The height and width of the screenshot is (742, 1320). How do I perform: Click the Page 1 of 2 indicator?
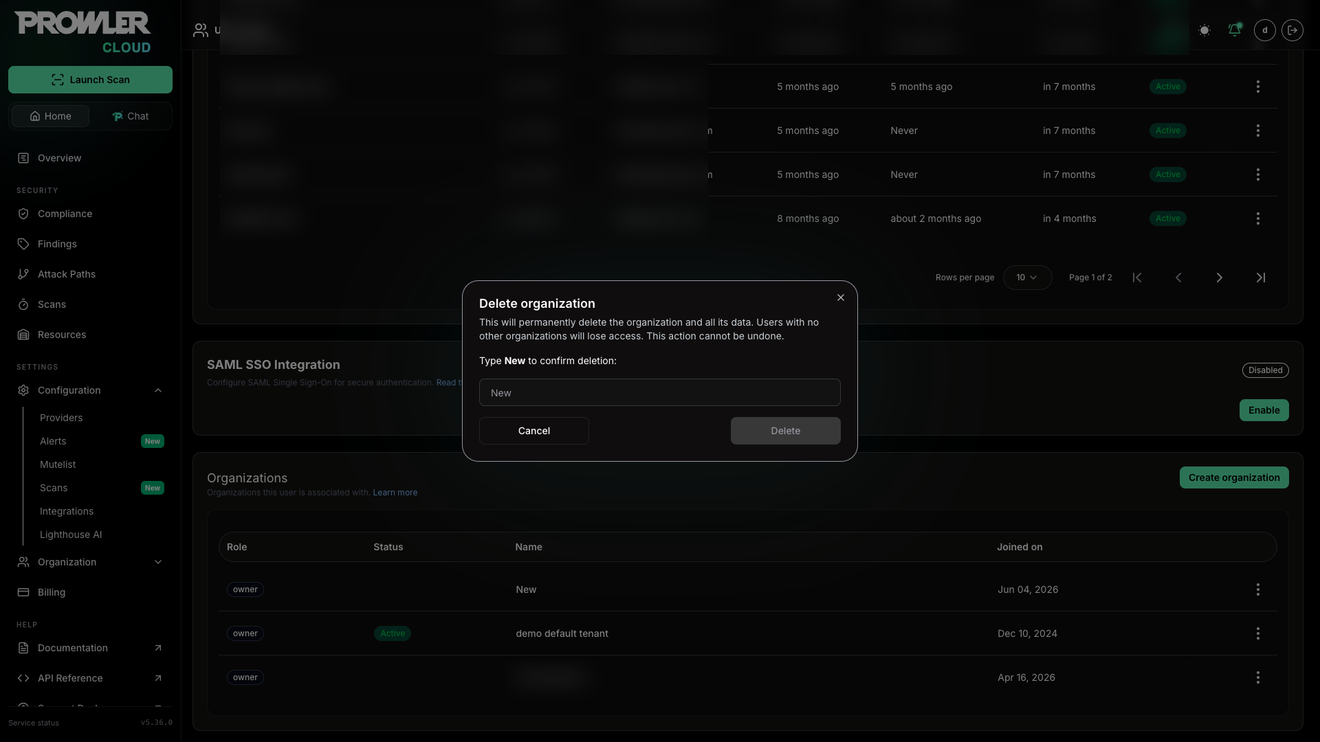(1090, 278)
